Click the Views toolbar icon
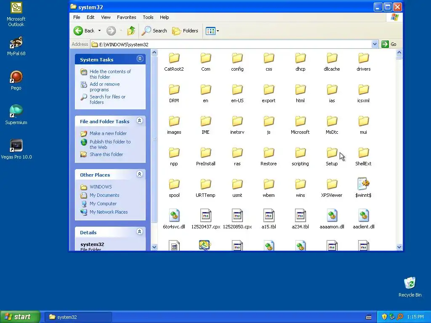This screenshot has height=323, width=431. click(x=210, y=31)
